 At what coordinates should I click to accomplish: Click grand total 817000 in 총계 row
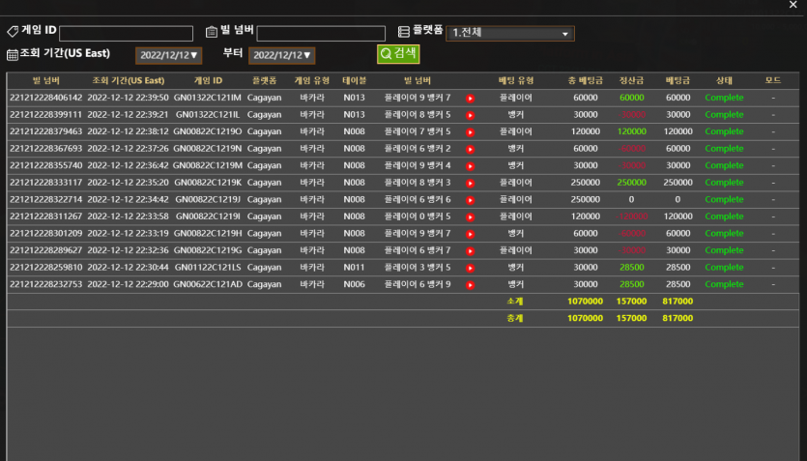click(677, 319)
